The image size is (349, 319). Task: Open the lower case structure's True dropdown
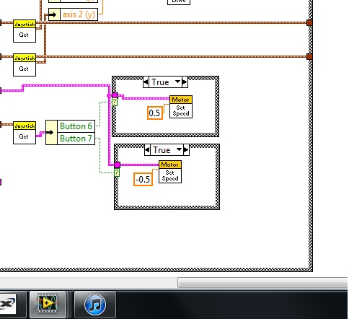pyautogui.click(x=180, y=150)
